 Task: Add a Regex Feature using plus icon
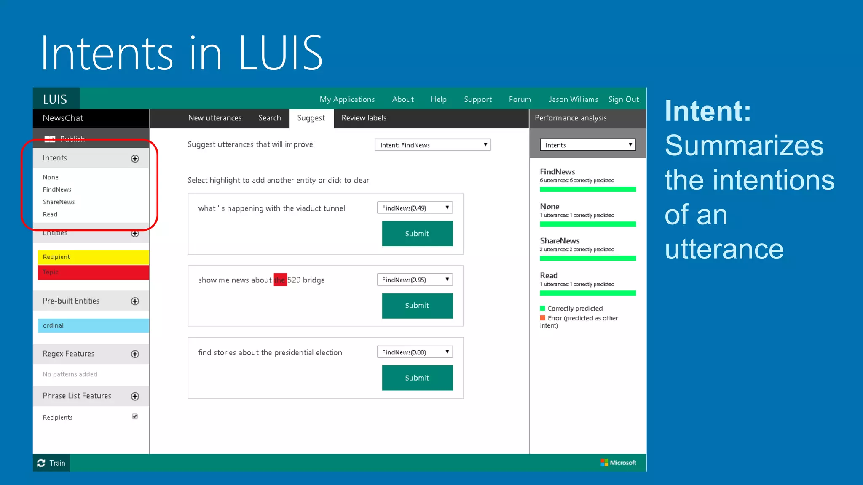(x=135, y=354)
